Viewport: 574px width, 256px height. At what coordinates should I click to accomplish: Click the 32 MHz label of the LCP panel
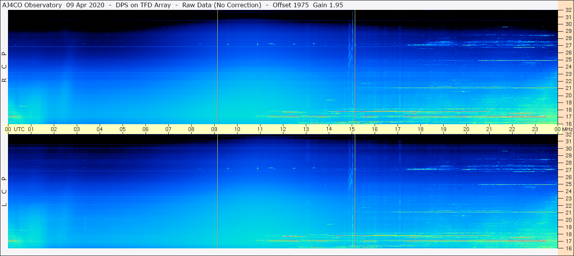568,134
